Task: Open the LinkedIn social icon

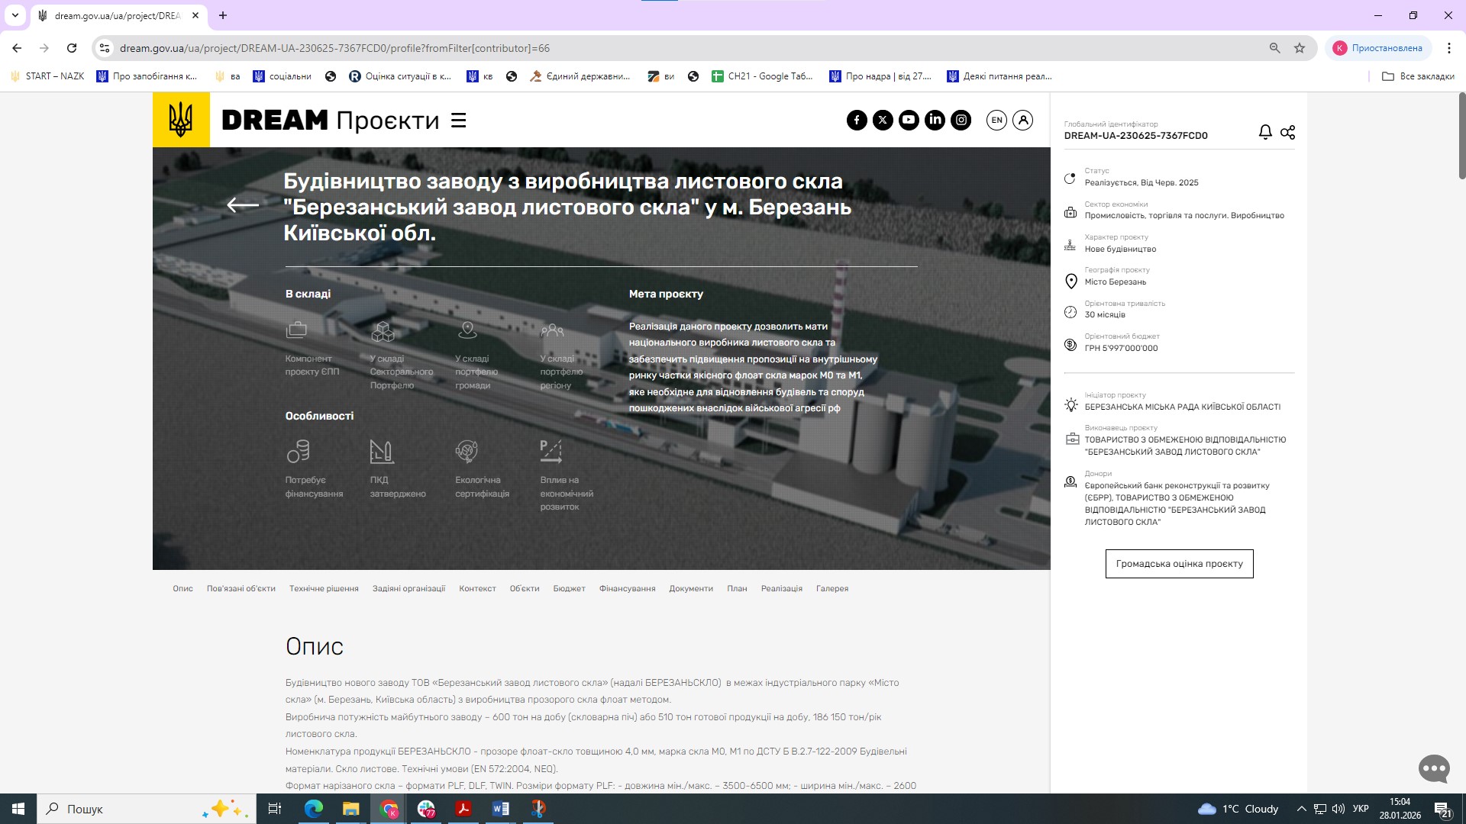Action: (x=935, y=120)
